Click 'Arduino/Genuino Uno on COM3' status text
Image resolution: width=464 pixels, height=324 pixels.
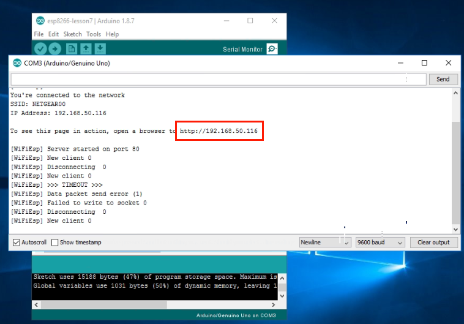pos(236,315)
